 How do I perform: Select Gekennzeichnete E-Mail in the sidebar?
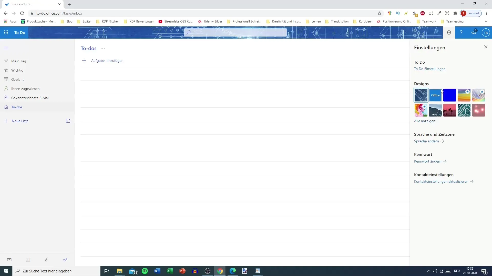37,98
